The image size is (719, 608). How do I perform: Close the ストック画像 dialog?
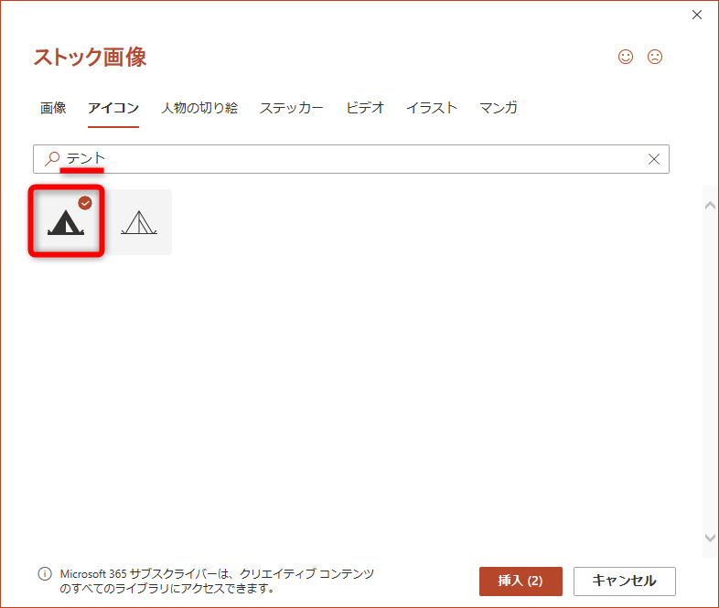697,15
